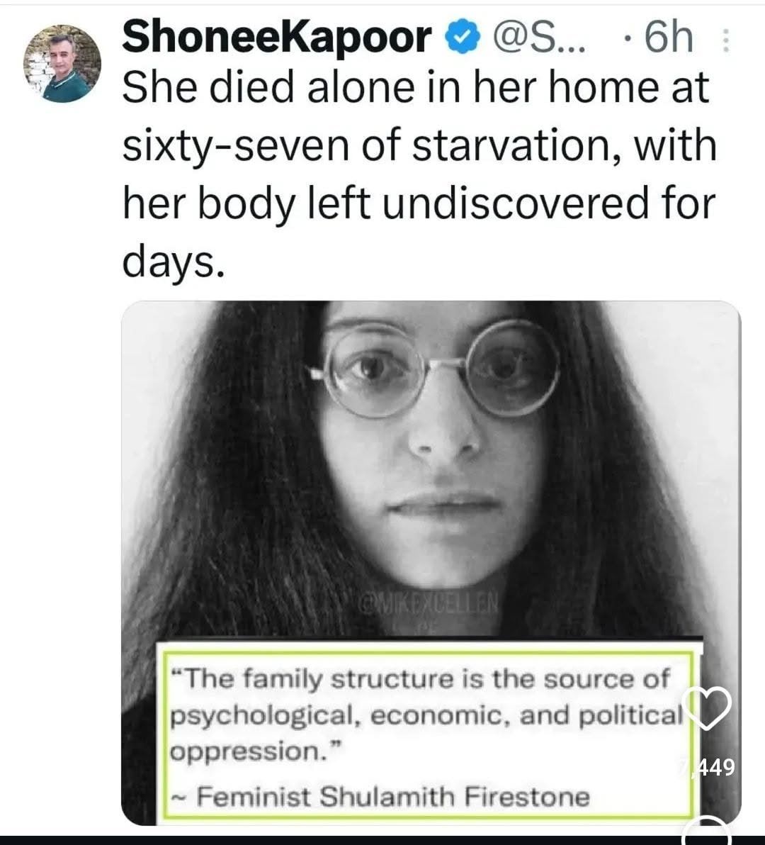Screen dimensions: 765x845
Task: Open the ShoneeKapoor display name link
Action: [x=277, y=38]
